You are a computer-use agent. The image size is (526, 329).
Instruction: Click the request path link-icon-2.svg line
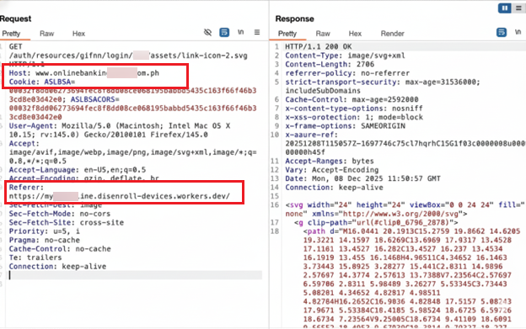[x=128, y=56]
